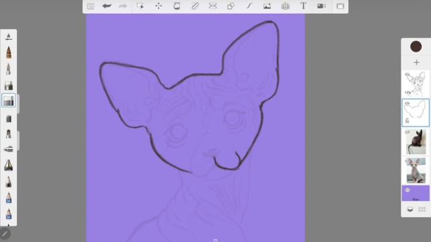Select the black cat photo reference layer
The image size is (431, 242).
416,142
